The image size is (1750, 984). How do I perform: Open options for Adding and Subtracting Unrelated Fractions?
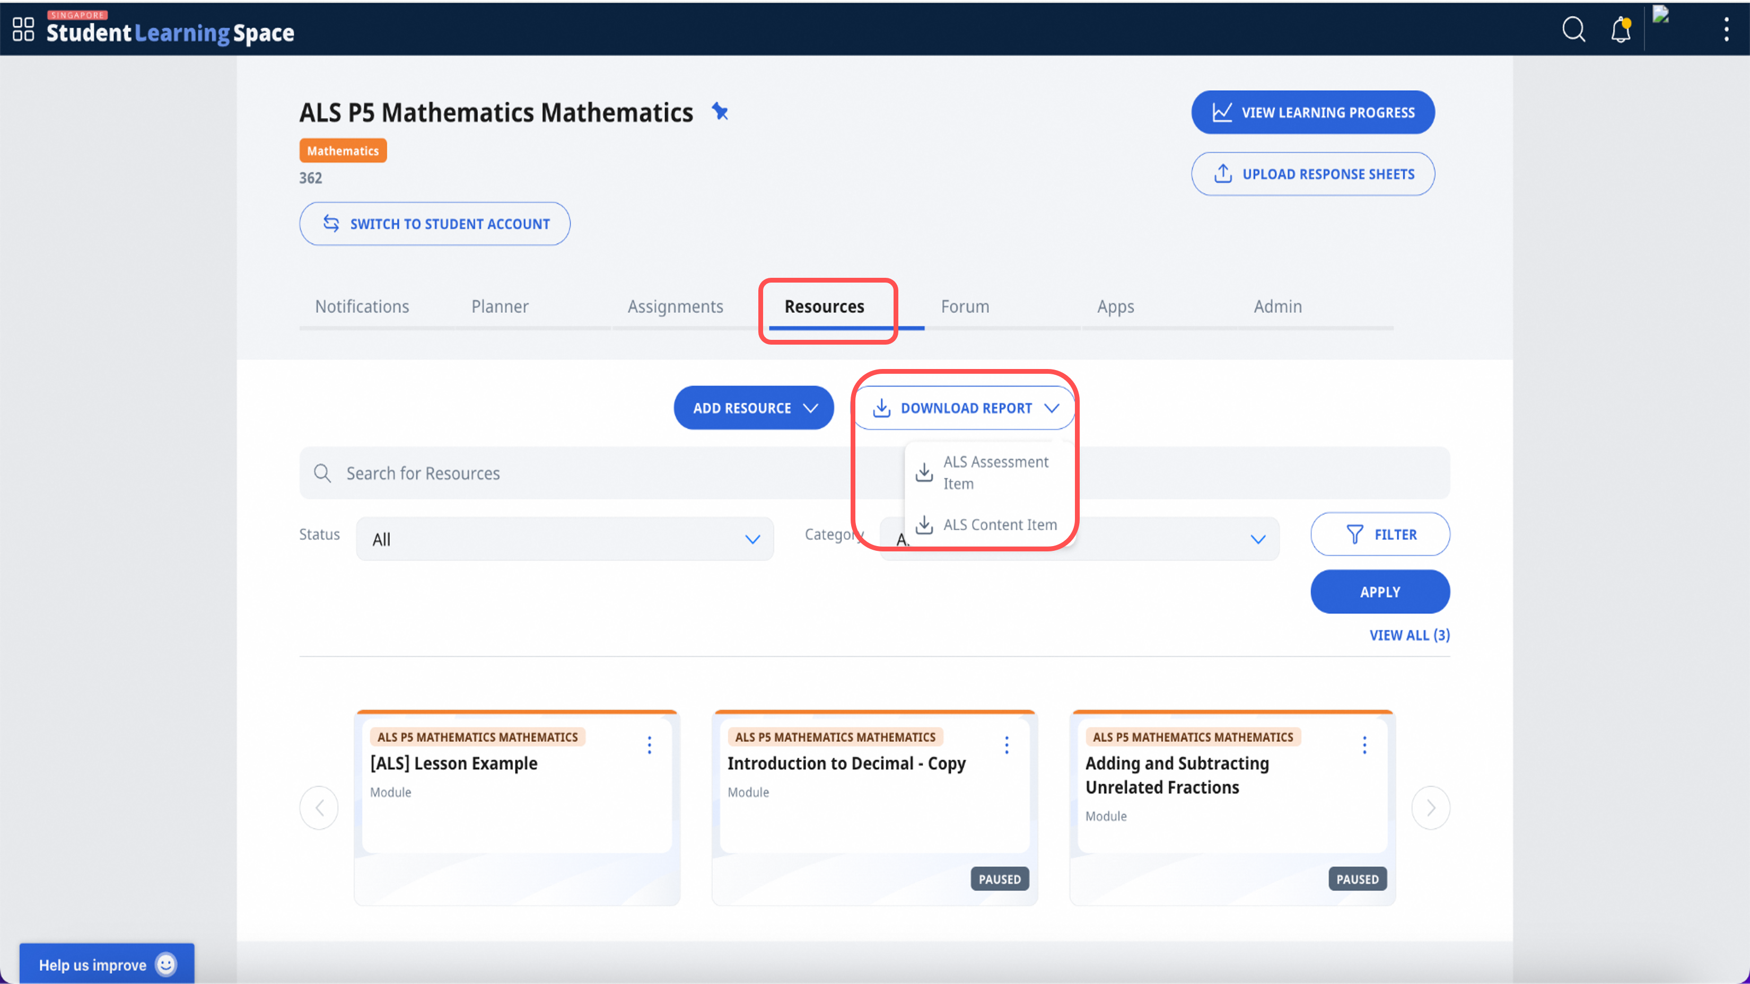[1364, 745]
